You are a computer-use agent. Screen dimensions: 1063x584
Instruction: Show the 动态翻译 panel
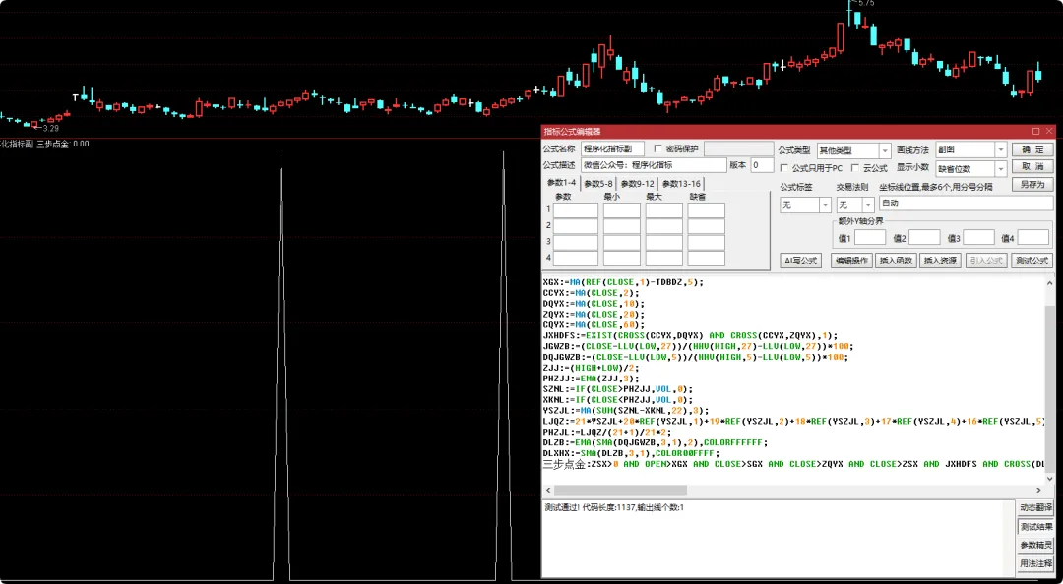(1035, 507)
